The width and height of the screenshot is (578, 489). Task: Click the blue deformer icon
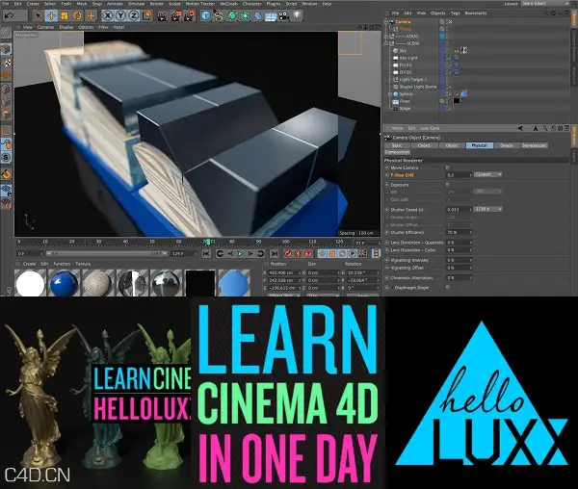(x=258, y=15)
